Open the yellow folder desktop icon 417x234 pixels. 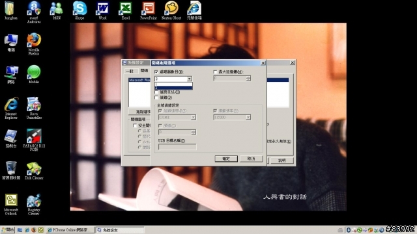pyautogui.click(x=10, y=10)
